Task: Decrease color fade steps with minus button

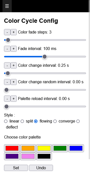Action: click(7, 32)
